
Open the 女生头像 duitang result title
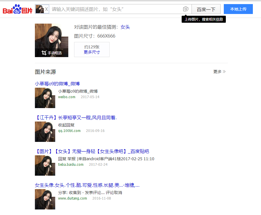click(87, 185)
